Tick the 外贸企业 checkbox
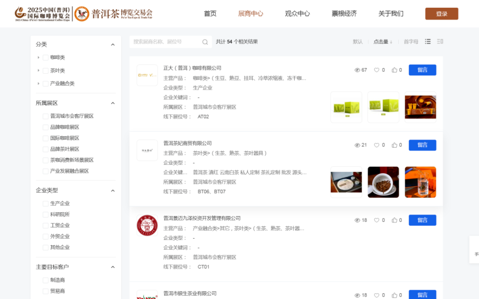The height and width of the screenshot is (299, 479). click(x=45, y=236)
